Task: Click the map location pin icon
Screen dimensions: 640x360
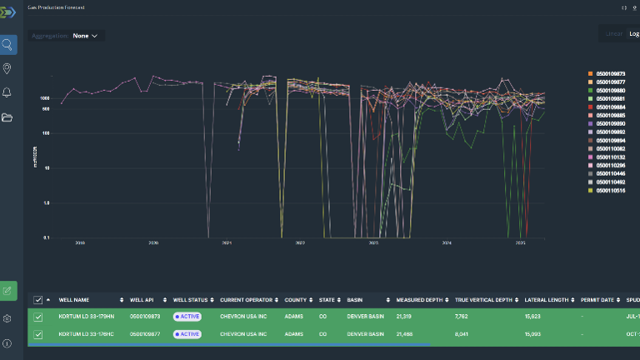Action: coord(7,68)
